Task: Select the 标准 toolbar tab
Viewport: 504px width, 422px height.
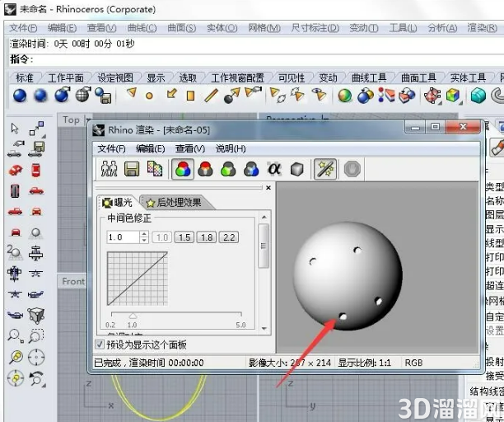Action: pyautogui.click(x=25, y=77)
